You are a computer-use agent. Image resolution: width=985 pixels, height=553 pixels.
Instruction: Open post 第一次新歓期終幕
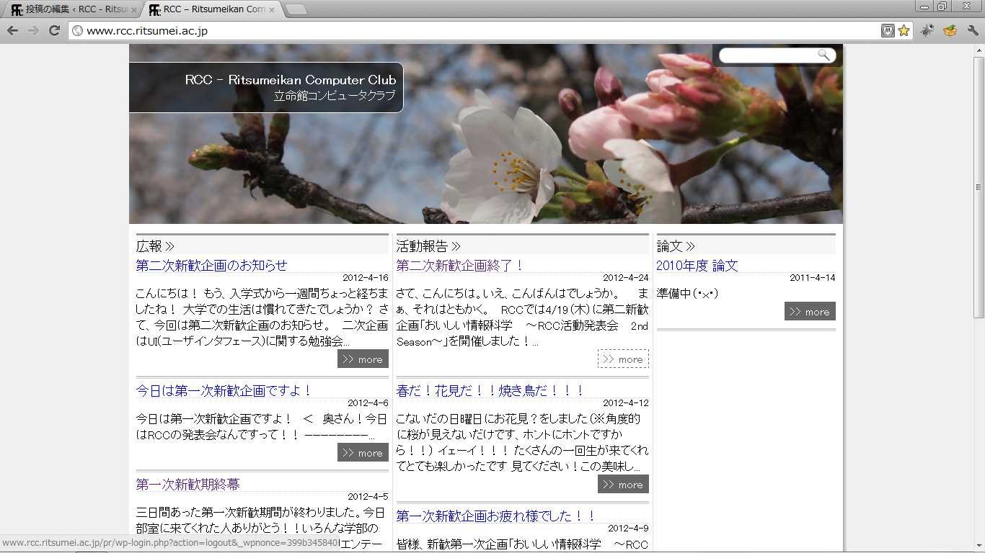tap(188, 484)
